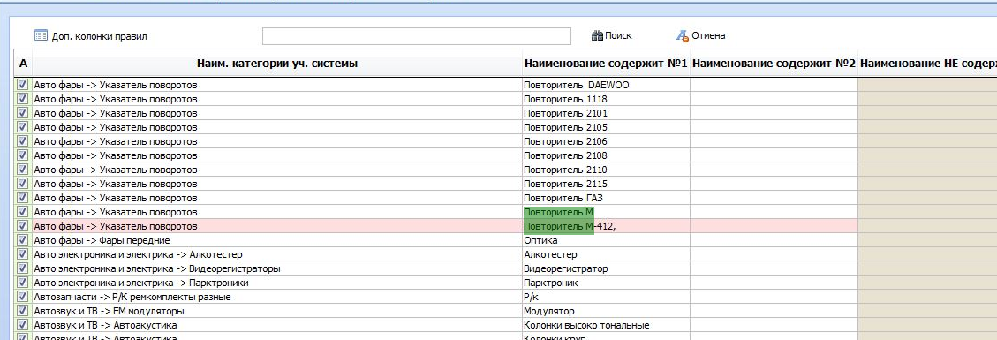The image size is (997, 340).
Task: Toggle checkbox for Оптика row
Action: click(22, 240)
